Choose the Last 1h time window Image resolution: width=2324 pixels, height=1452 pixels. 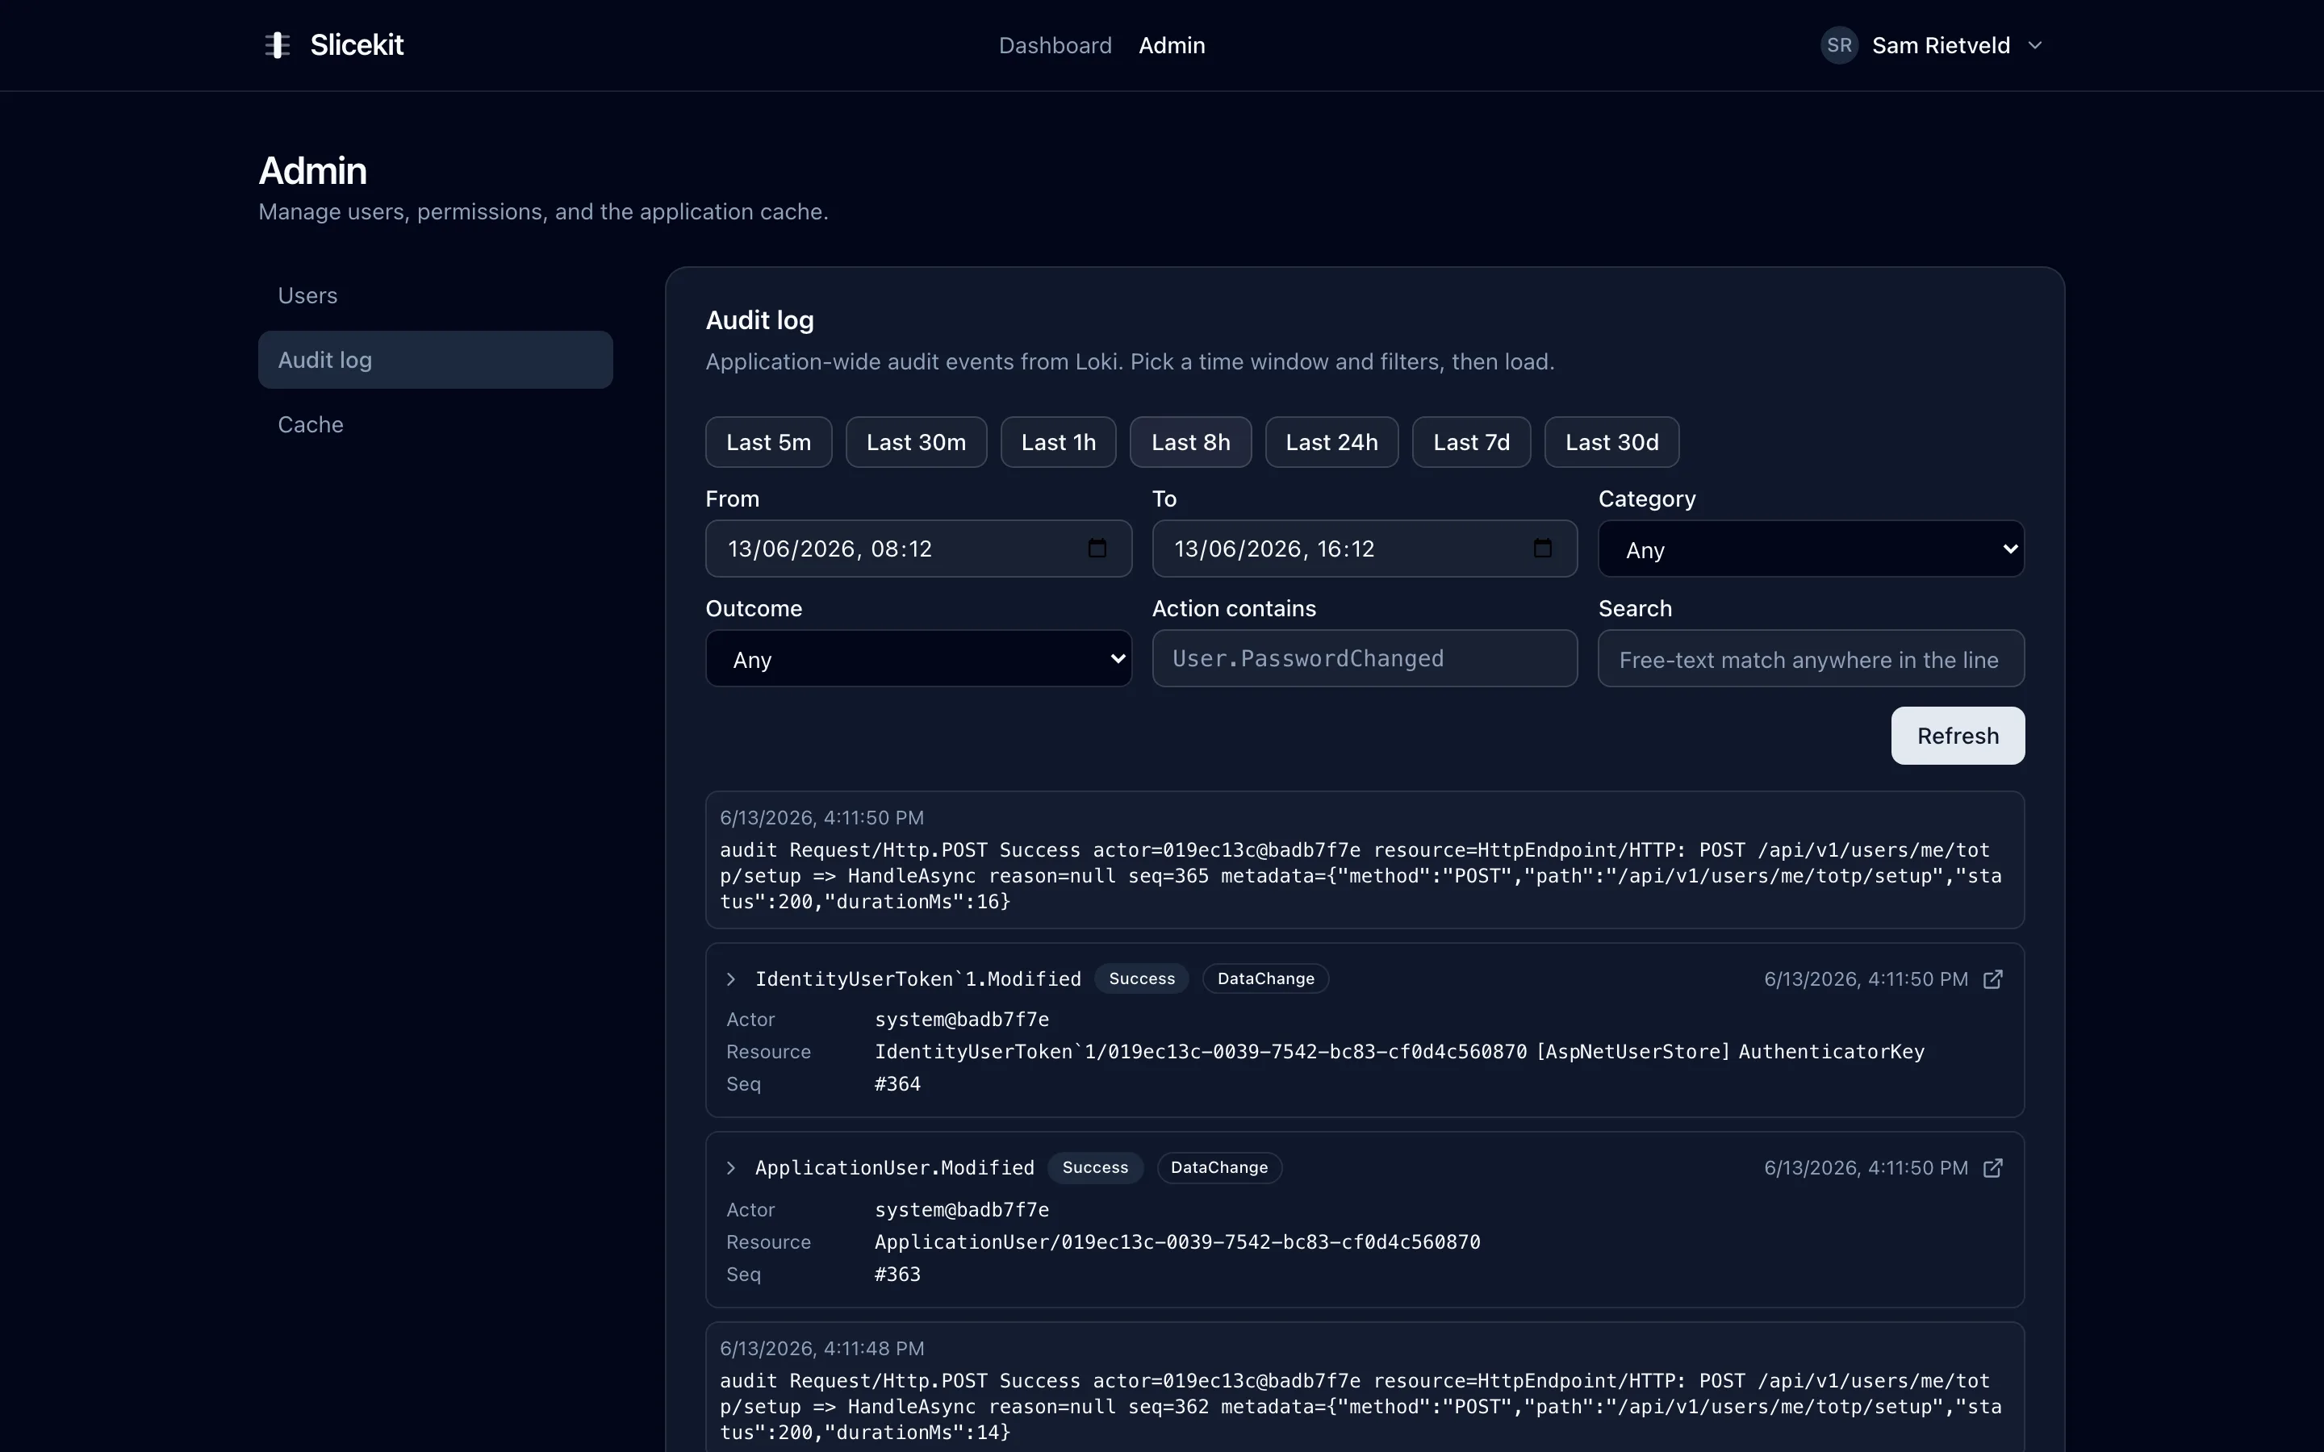(1058, 442)
